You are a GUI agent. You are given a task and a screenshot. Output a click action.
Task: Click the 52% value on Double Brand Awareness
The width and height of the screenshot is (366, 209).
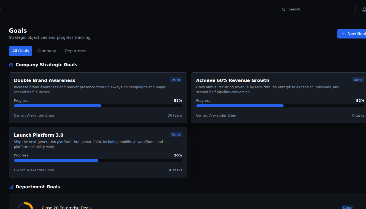coord(178,101)
